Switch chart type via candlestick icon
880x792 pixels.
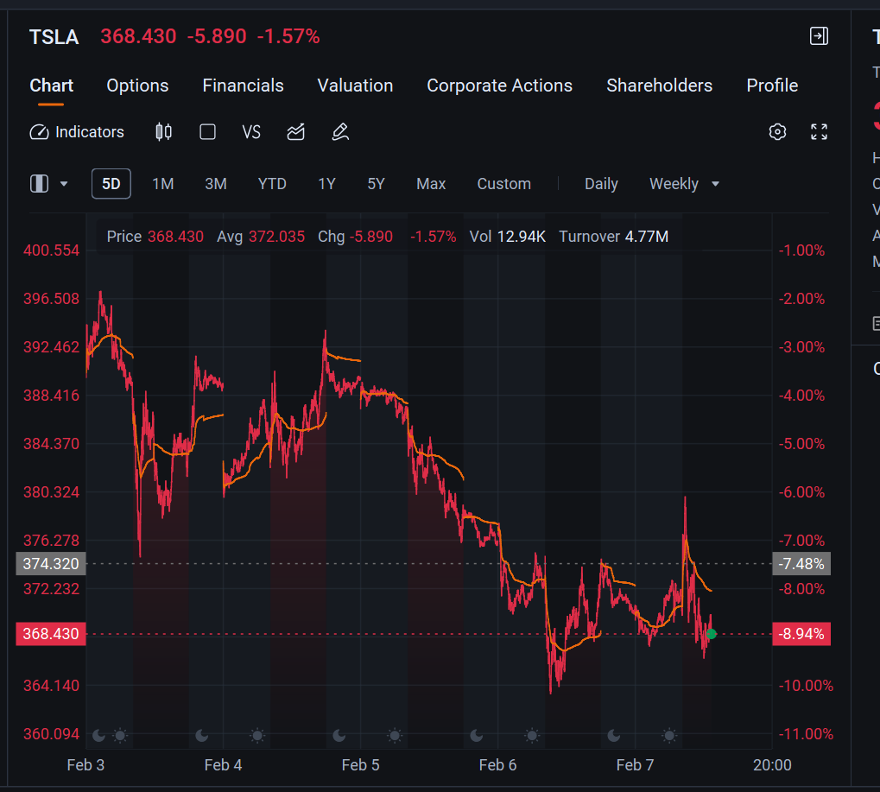(x=163, y=132)
